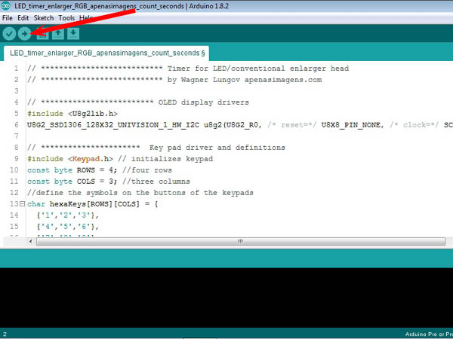Viewport: 453px width, 339px height.
Task: Open the File menu
Action: tap(8, 17)
